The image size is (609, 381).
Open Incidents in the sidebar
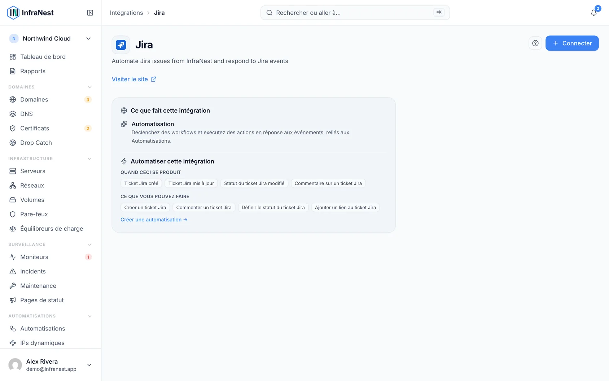point(51,271)
